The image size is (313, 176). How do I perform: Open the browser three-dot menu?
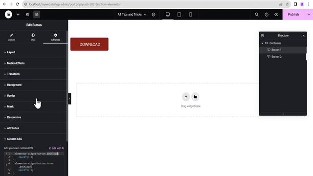pyautogui.click(x=309, y=4)
